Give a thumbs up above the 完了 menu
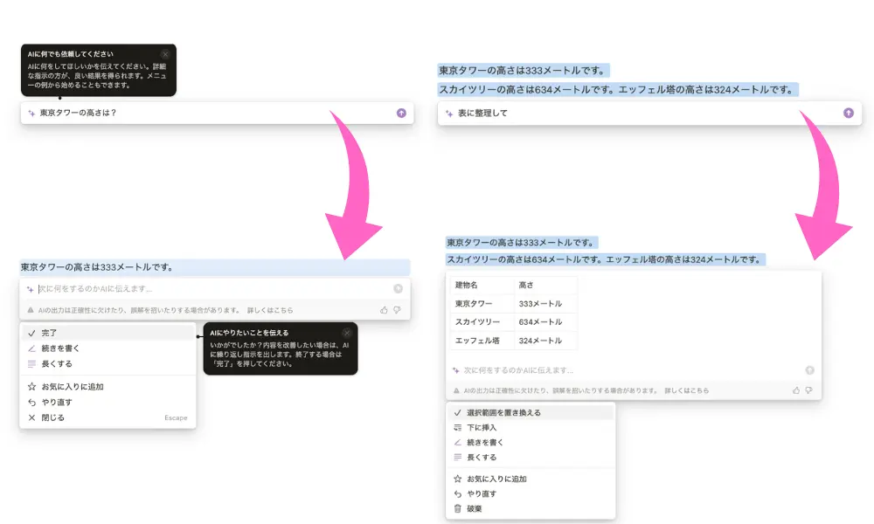 click(x=384, y=310)
